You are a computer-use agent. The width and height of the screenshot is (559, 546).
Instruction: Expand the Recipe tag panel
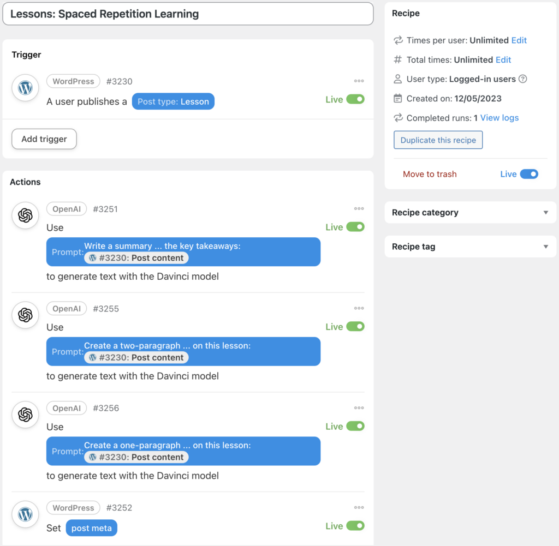coord(470,247)
